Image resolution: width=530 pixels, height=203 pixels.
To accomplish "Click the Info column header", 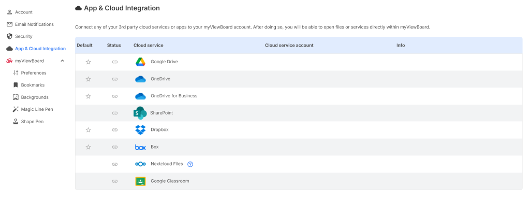I will (401, 46).
